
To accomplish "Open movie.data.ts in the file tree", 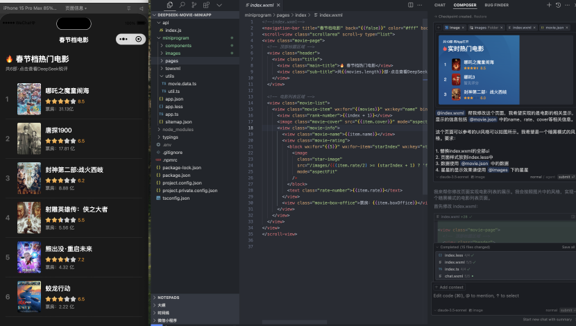I will point(183,83).
